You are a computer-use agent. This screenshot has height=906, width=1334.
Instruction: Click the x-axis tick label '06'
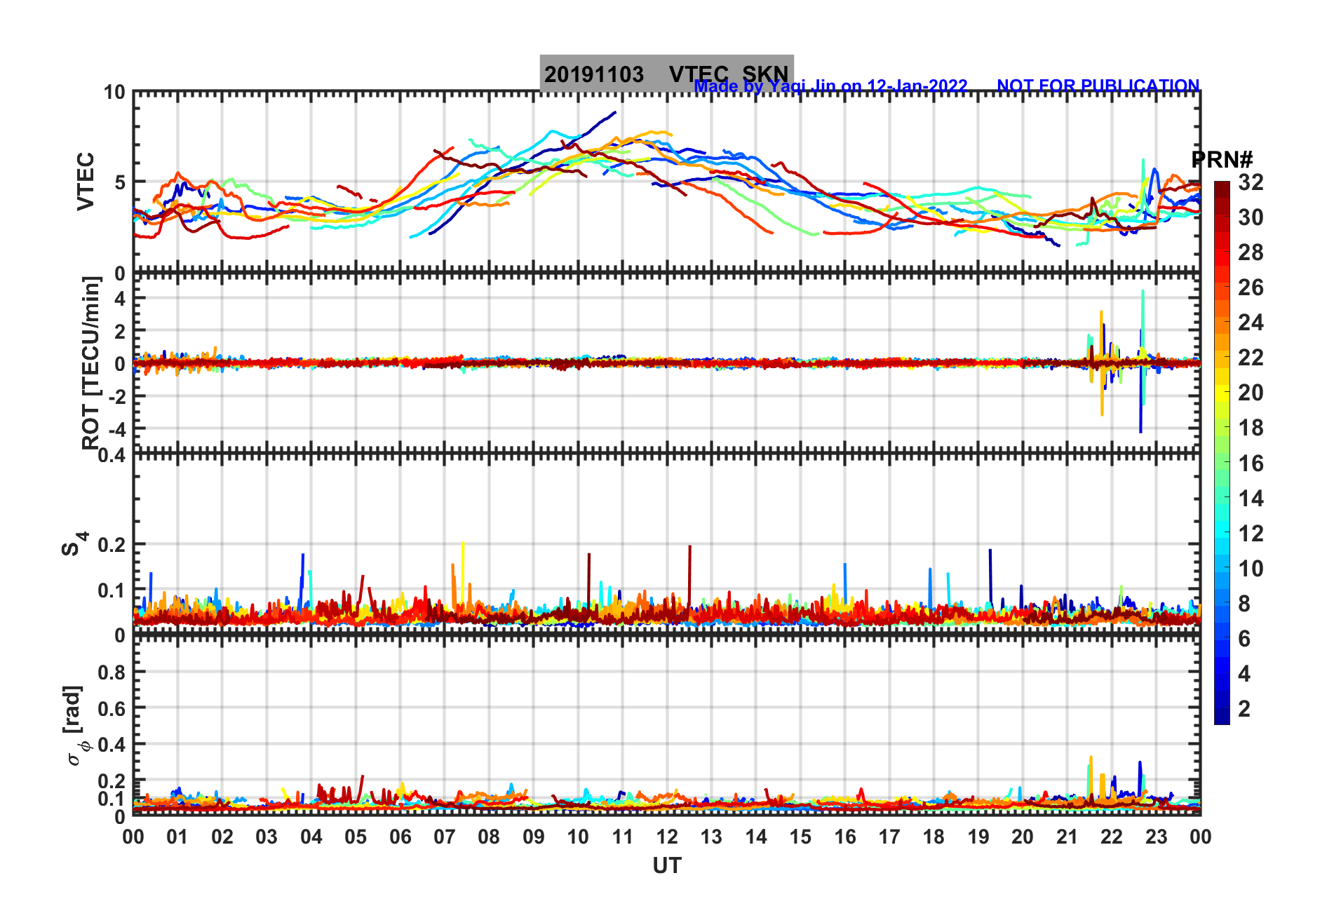click(400, 837)
